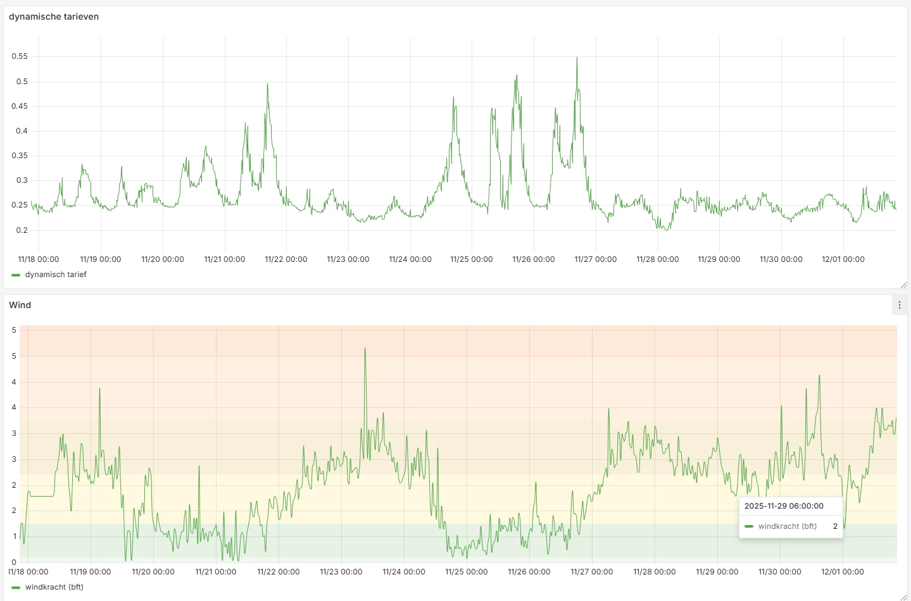
Task: Click the wind spike after 11/19 00:00
Action: (99, 388)
